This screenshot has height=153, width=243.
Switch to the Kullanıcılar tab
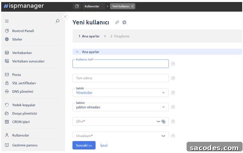(x=92, y=6)
